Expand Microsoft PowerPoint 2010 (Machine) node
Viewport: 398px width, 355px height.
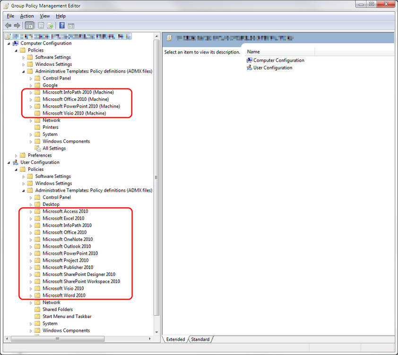[31, 106]
